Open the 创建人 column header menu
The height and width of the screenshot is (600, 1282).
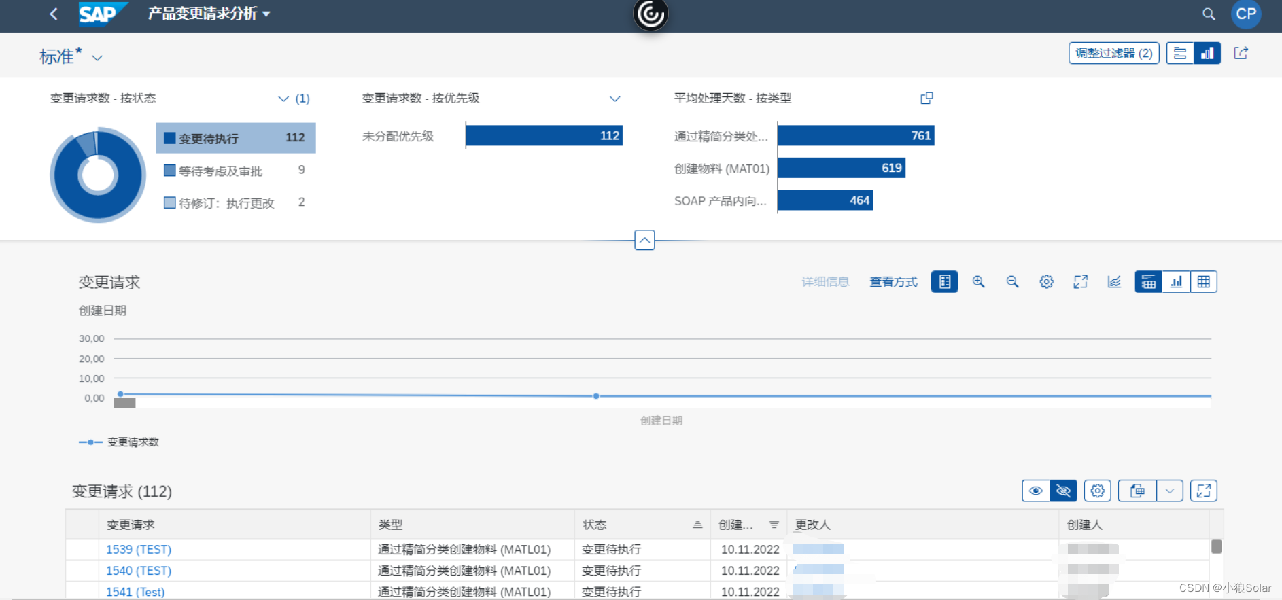pos(1134,525)
